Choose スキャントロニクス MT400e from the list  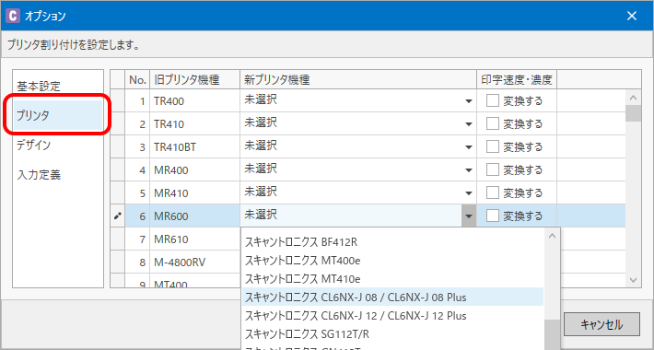pos(392,261)
